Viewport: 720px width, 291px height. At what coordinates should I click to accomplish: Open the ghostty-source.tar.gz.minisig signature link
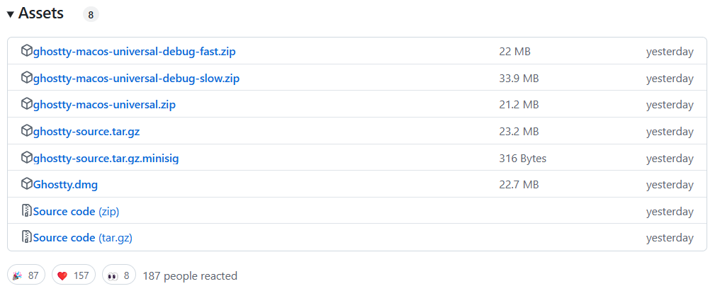[x=106, y=158]
